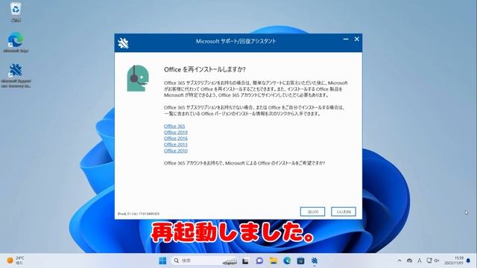The image size is (477, 268).
Task: Open the Microsoft Edge desktop shortcut
Action: [x=16, y=42]
